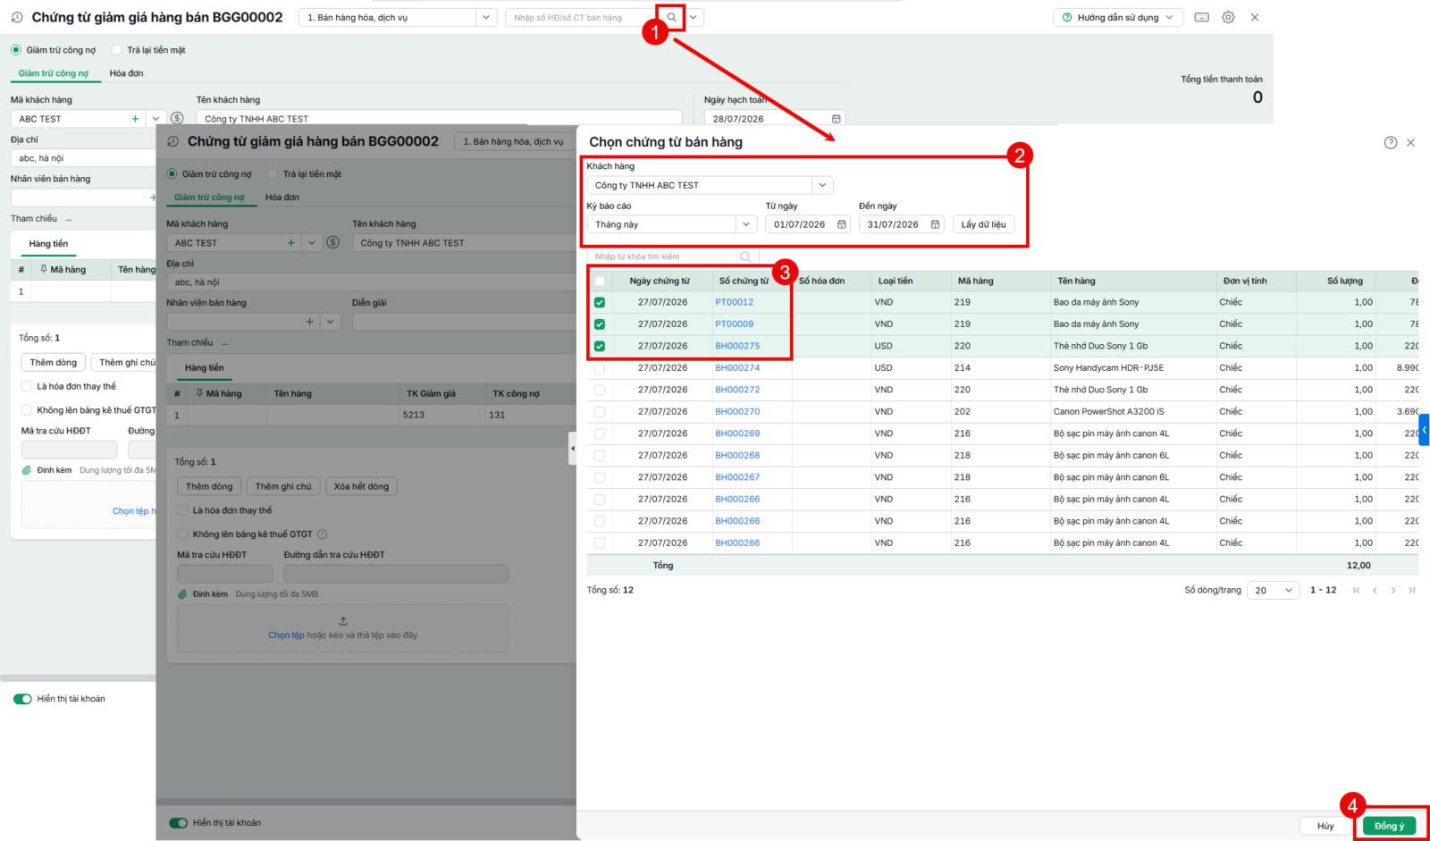Toggle the select-all checkbox in the voucher table header
Screen dimensions: 1430x841
click(x=600, y=282)
